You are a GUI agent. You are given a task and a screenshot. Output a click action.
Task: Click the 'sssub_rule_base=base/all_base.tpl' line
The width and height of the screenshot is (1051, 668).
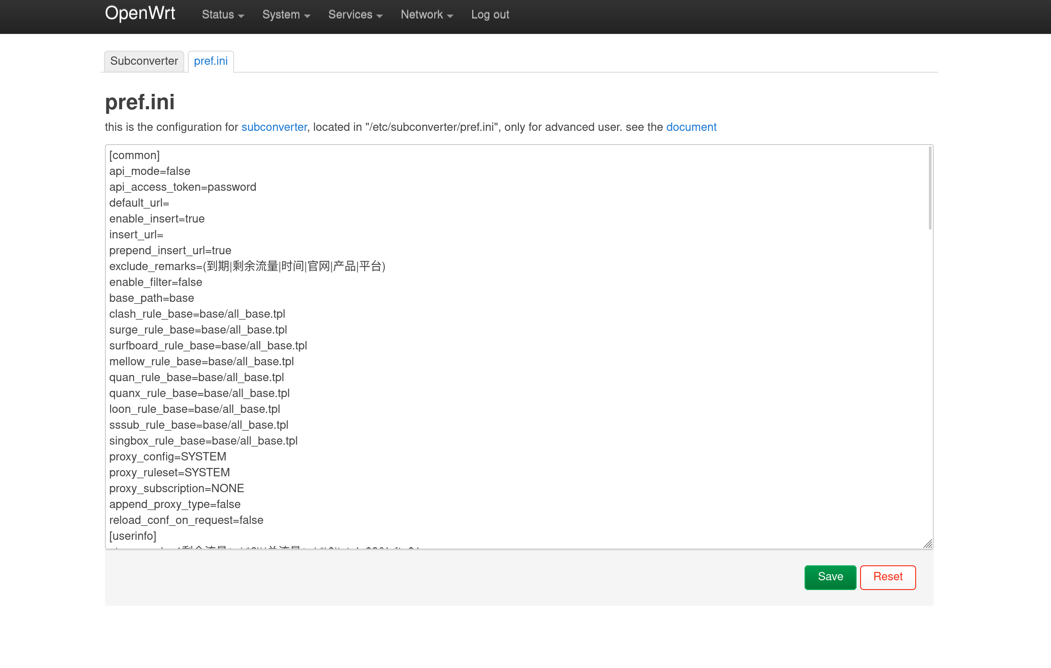(x=199, y=425)
